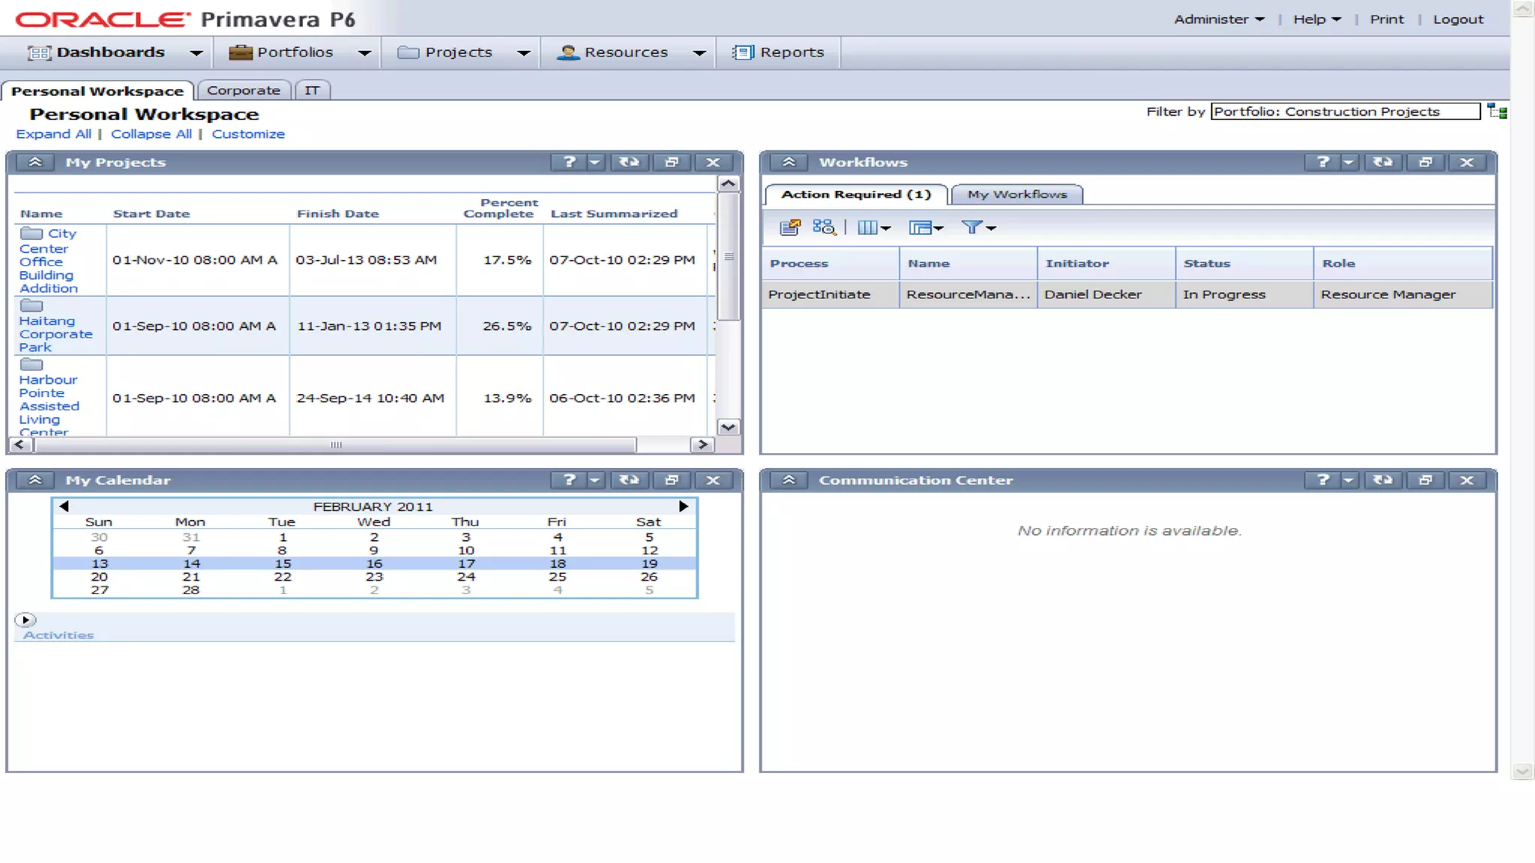Screen dimensions: 1535x863
Task: Click the Expand All link
Action: (x=53, y=134)
